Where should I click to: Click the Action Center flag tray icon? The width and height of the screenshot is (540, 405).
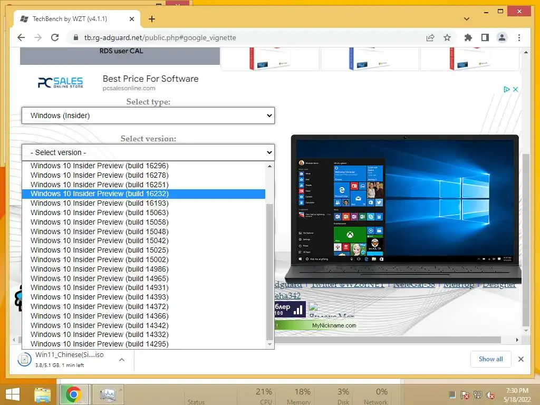465,395
